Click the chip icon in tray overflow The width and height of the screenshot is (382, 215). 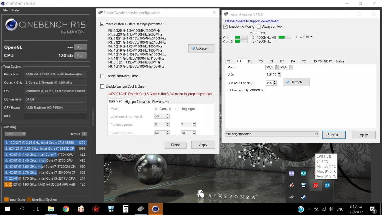292,197
